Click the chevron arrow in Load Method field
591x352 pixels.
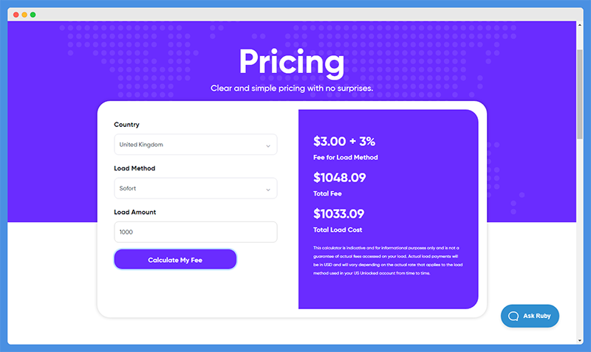point(268,190)
